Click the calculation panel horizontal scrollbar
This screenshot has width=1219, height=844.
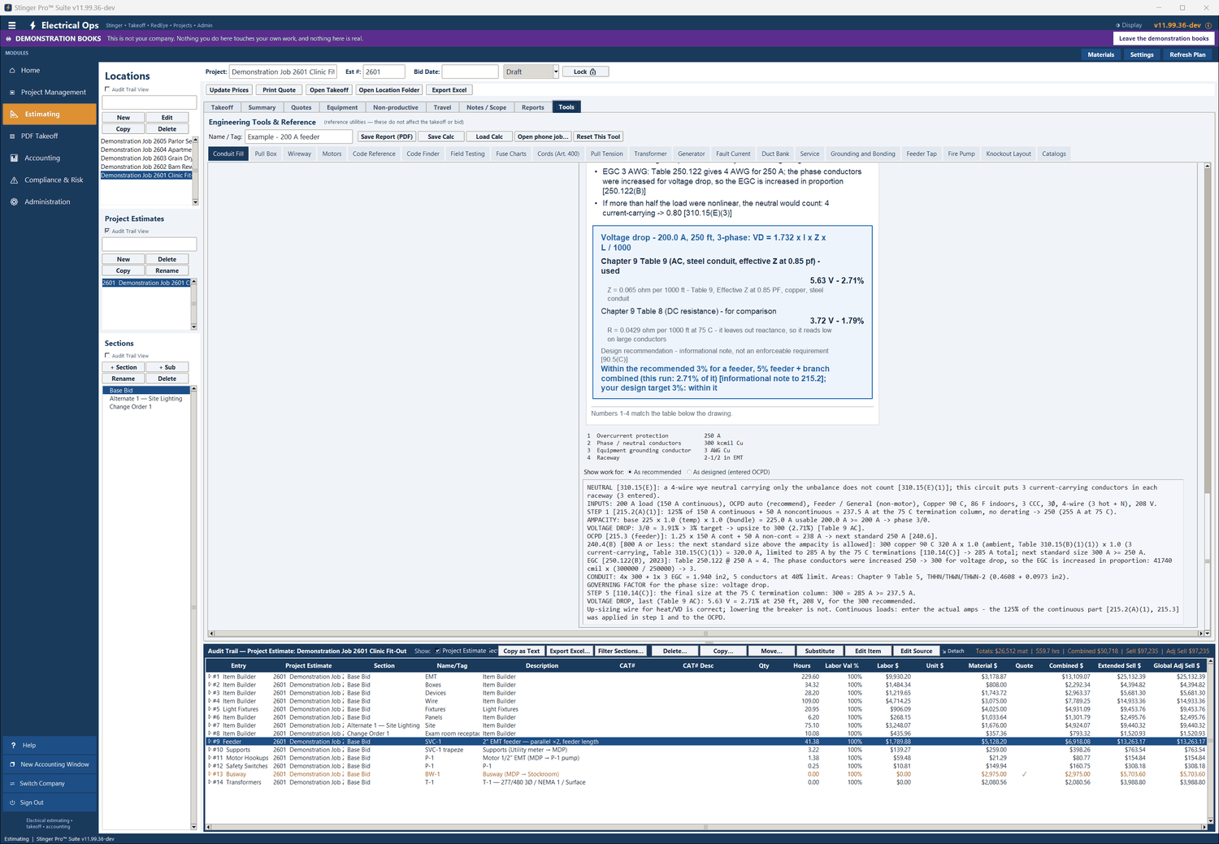pyautogui.click(x=705, y=633)
